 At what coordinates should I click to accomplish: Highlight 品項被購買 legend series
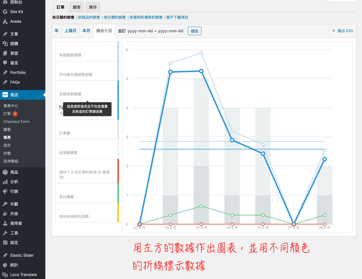(87, 149)
